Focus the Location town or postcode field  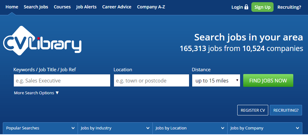point(151,81)
